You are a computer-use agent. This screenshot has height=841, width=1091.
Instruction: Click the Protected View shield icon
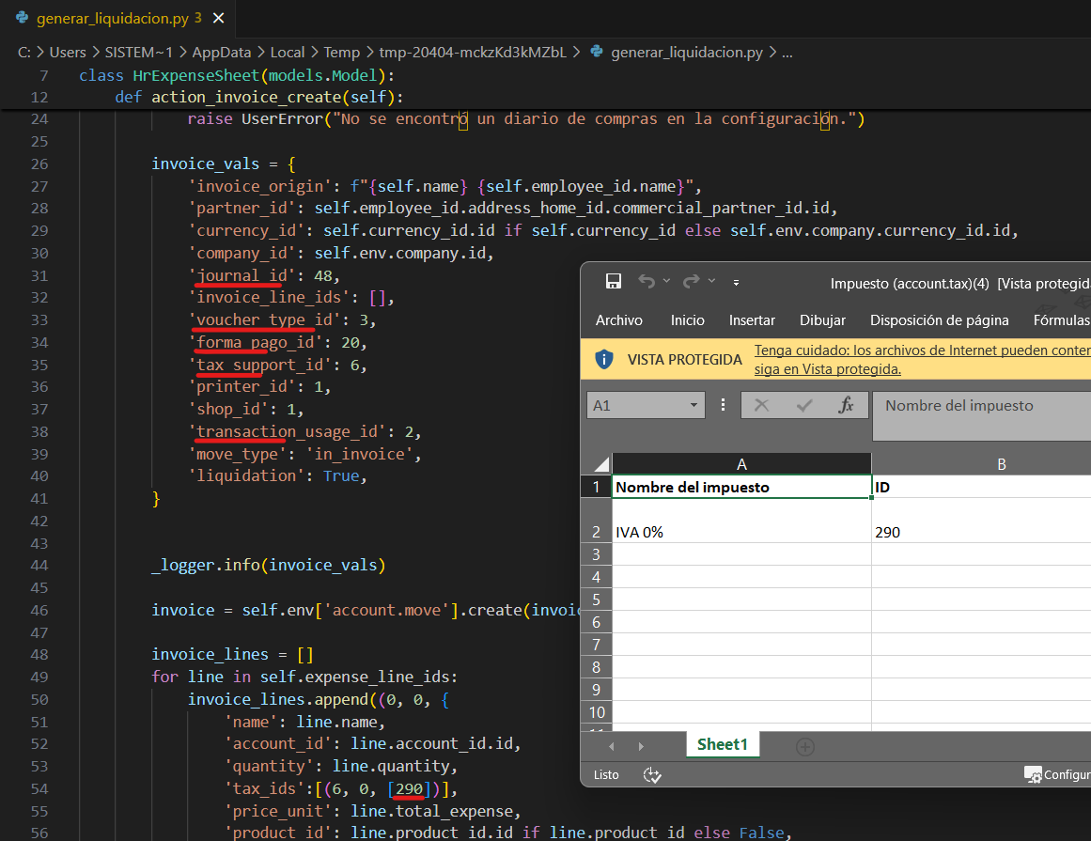pyautogui.click(x=605, y=359)
